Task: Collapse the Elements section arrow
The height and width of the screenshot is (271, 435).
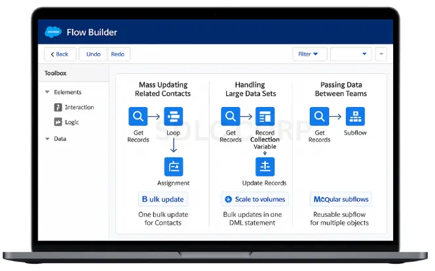Action: pos(47,92)
